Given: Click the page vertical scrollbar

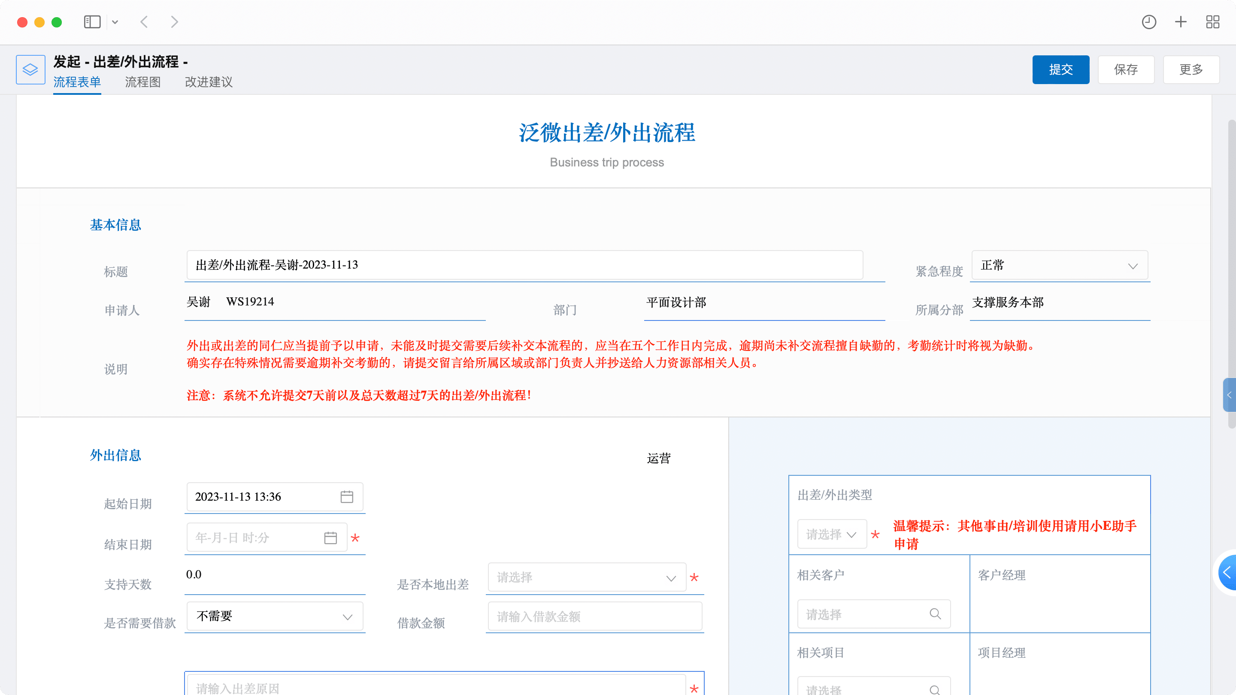Looking at the screenshot, I should click(1232, 273).
